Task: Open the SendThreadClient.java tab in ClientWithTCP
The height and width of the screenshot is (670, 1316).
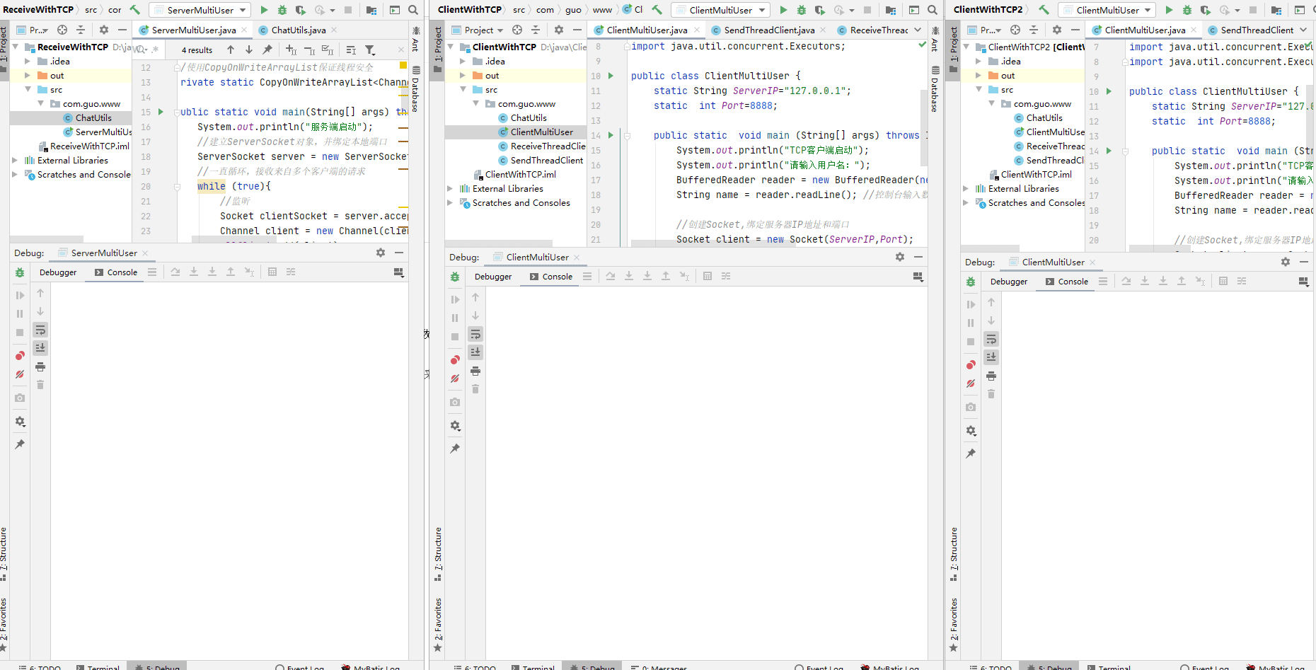Action: click(x=768, y=30)
